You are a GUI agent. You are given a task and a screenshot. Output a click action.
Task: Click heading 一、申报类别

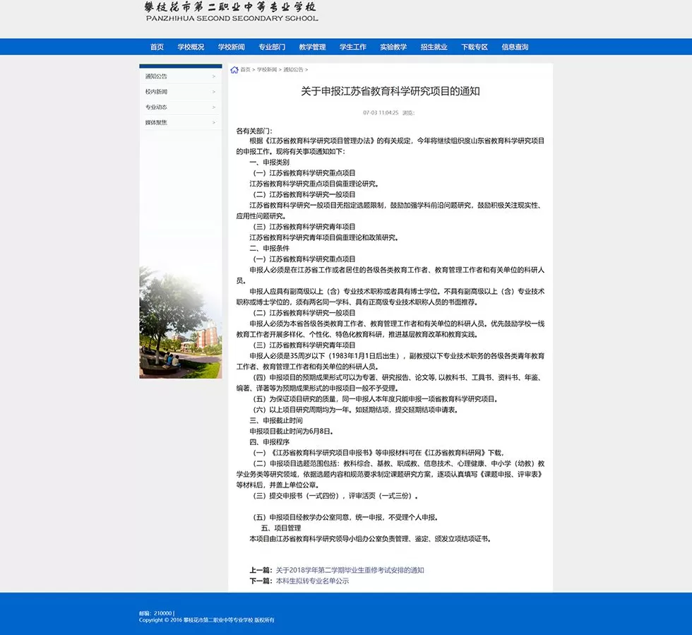point(270,162)
